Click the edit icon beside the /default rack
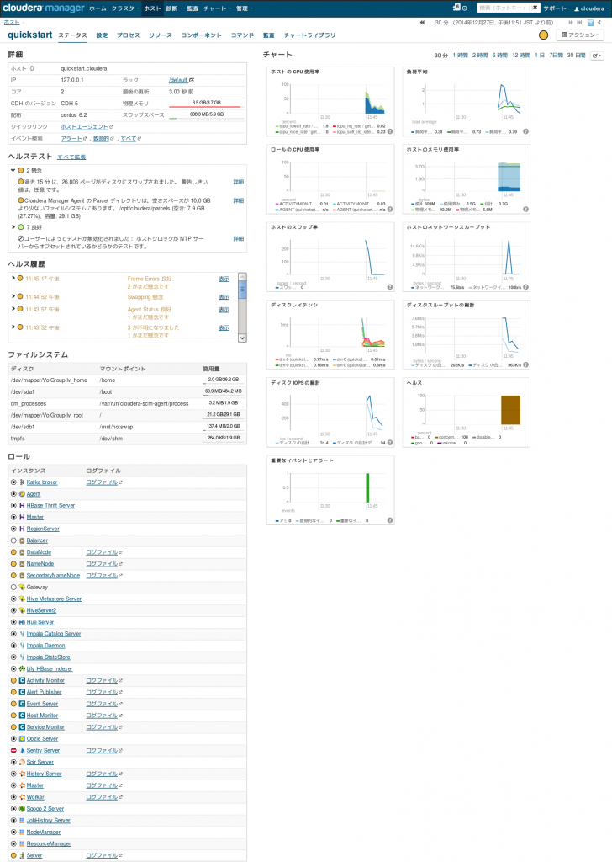 [x=192, y=80]
